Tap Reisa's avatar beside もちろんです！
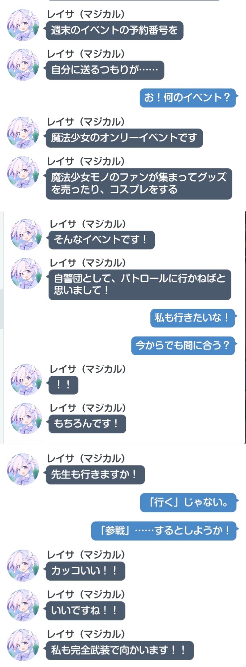The height and width of the screenshot is (667, 246). click(26, 418)
